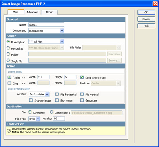Click the Single file path field

coord(67,61)
